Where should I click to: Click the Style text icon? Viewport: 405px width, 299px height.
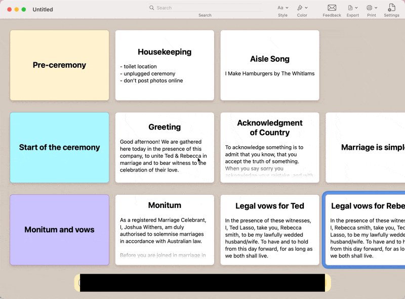[x=280, y=8]
